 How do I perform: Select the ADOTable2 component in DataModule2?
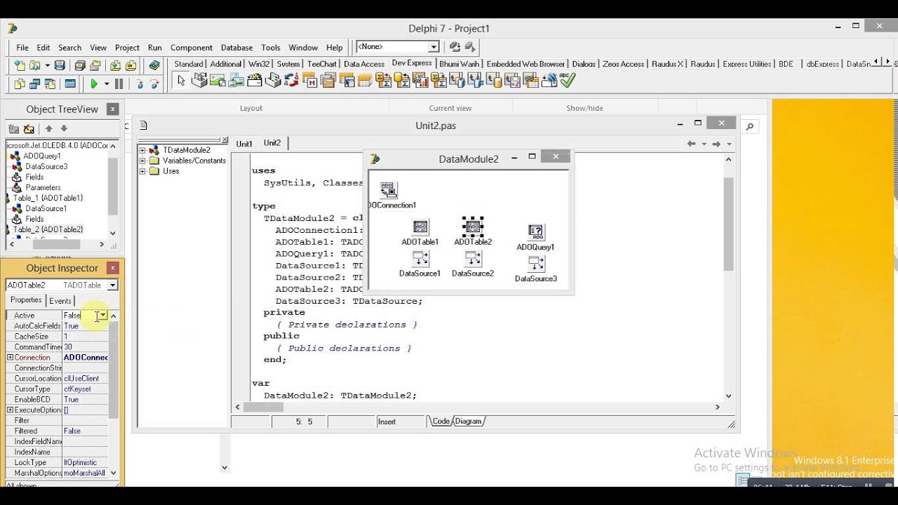point(473,227)
